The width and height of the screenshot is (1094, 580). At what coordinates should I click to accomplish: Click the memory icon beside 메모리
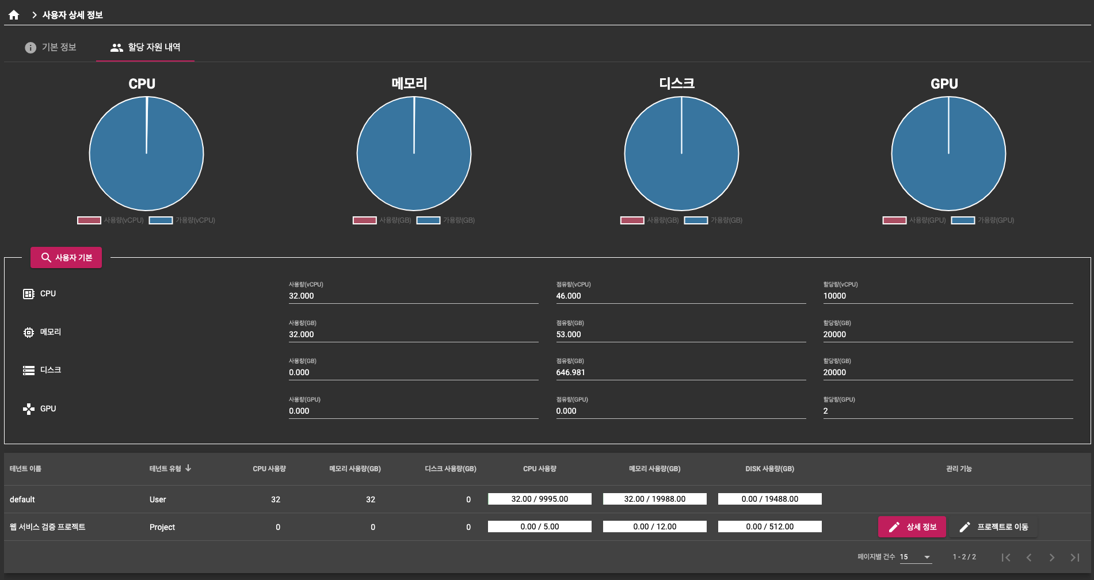[28, 333]
